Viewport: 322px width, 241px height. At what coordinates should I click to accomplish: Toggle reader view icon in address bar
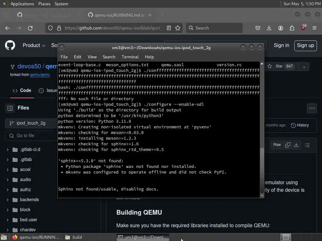point(169,28)
